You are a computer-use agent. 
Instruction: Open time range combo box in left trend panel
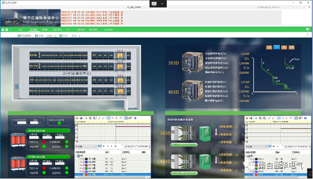click(86, 146)
